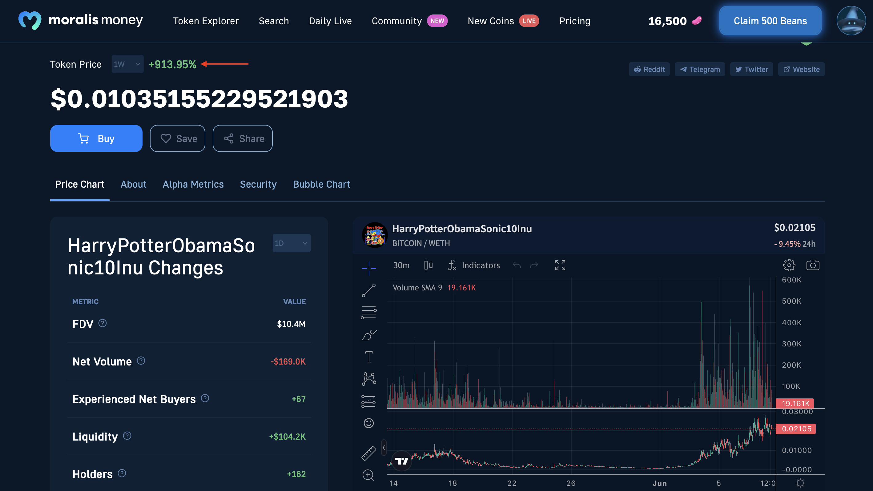The image size is (873, 491).
Task: Open candlestick chart style selector
Action: [x=428, y=265]
